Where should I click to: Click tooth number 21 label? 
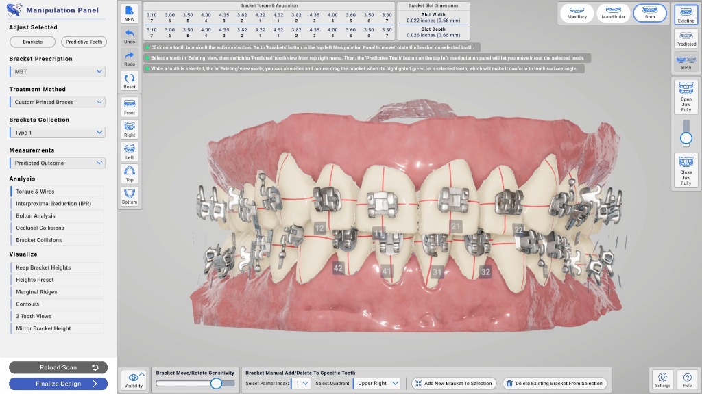click(456, 226)
